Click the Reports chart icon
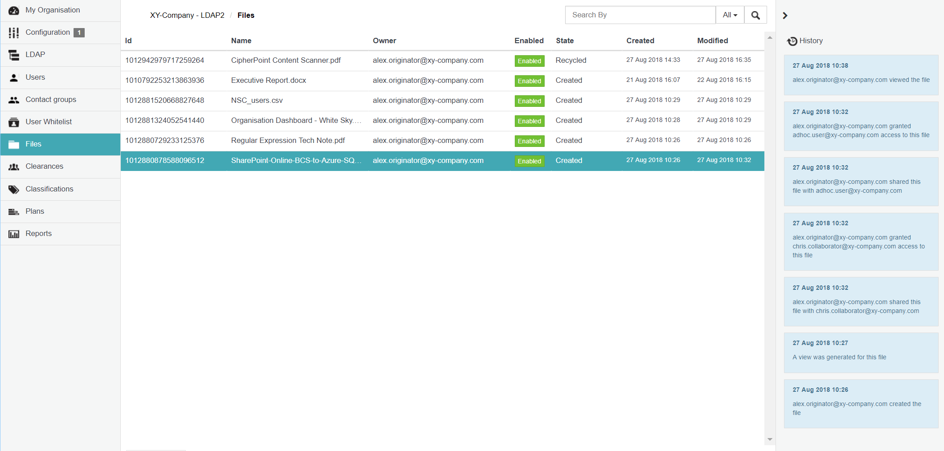Screen dimensions: 944x451 pyautogui.click(x=14, y=234)
